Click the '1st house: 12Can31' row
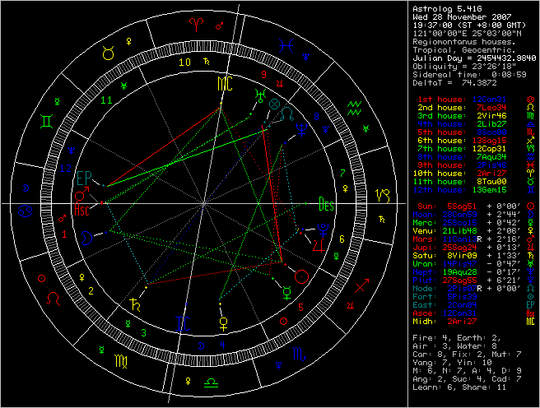 (477, 100)
